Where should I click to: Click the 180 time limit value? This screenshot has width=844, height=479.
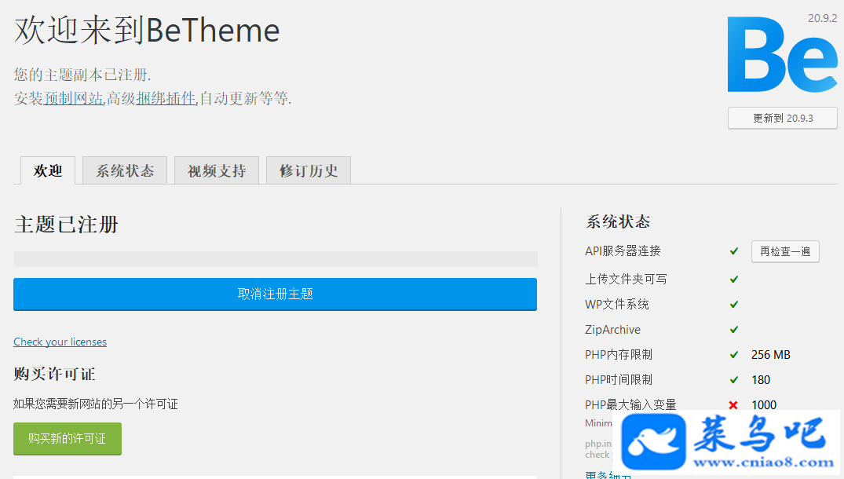point(761,380)
